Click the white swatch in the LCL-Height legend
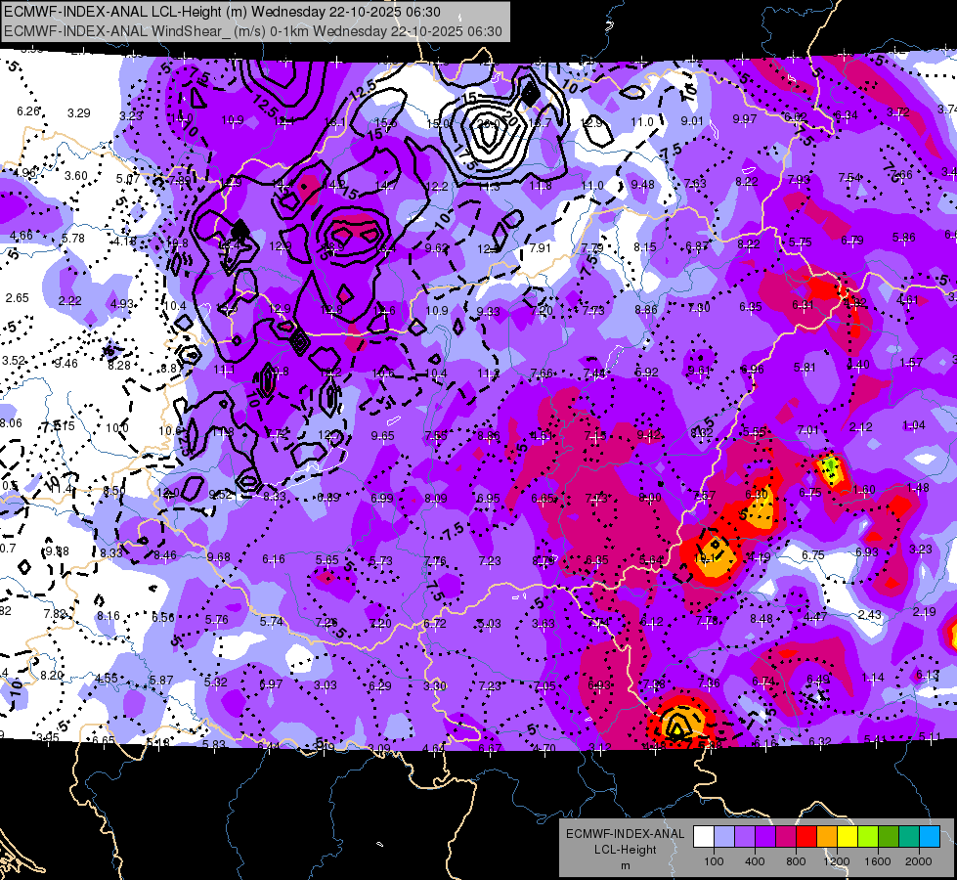 click(x=704, y=837)
